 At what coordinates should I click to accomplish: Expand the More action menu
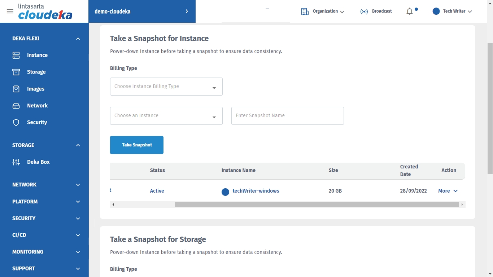click(448, 191)
